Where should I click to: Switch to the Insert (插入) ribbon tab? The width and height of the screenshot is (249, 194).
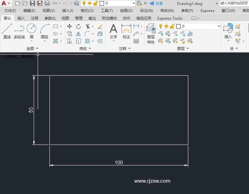pyautogui.click(x=21, y=18)
